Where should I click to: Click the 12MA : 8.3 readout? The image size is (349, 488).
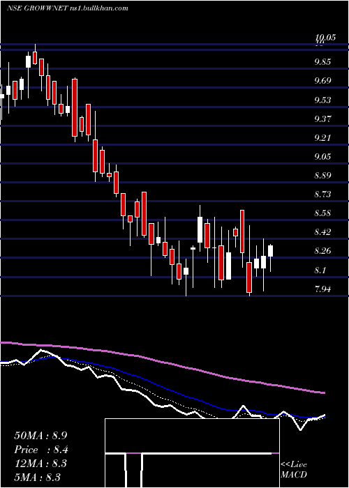click(40, 464)
